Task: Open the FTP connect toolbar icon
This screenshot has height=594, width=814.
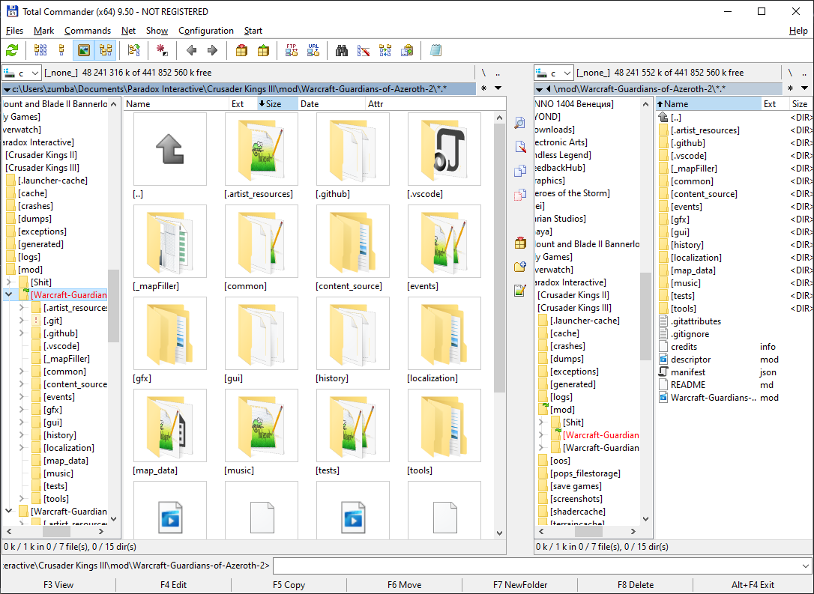Action: pos(292,50)
